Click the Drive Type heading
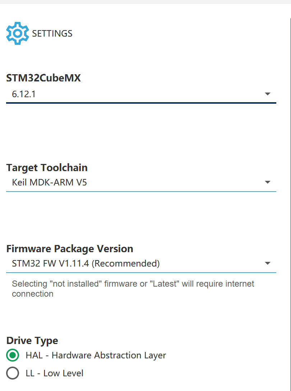The image size is (291, 391). pos(32,340)
